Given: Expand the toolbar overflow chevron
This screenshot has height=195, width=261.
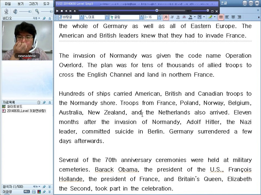Looking at the screenshot, I should [x=259, y=17].
